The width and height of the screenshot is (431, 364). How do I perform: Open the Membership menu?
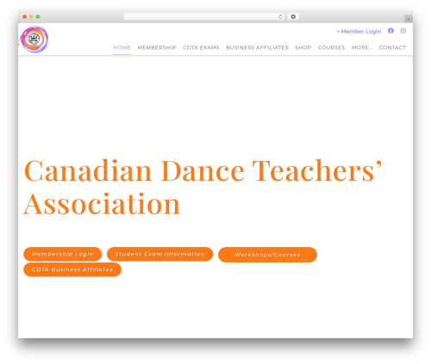157,47
